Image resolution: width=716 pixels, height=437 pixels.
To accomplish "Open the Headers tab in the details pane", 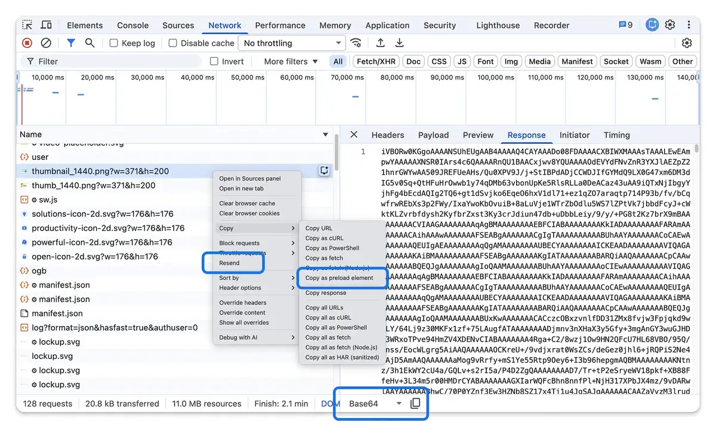I will click(x=387, y=135).
